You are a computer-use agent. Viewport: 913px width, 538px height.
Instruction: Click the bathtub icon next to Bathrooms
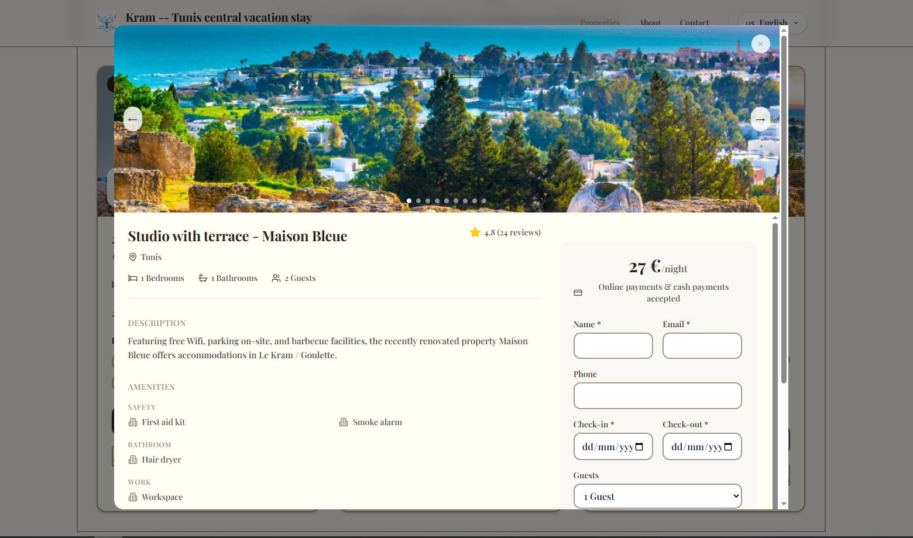pos(203,278)
